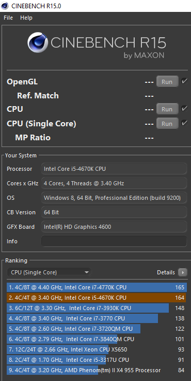
Task: Click the empty Info input field
Action: 114,241
